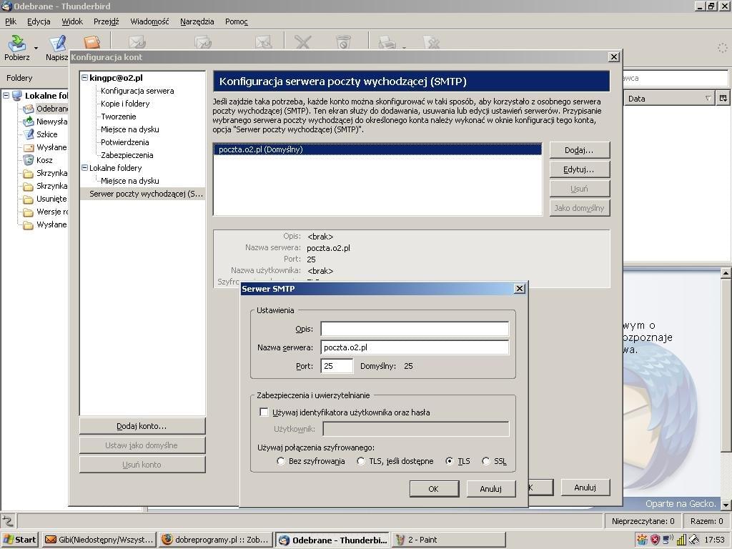Click the address book toolbar icon
Image resolution: width=732 pixels, height=549 pixels.
pyautogui.click(x=92, y=42)
